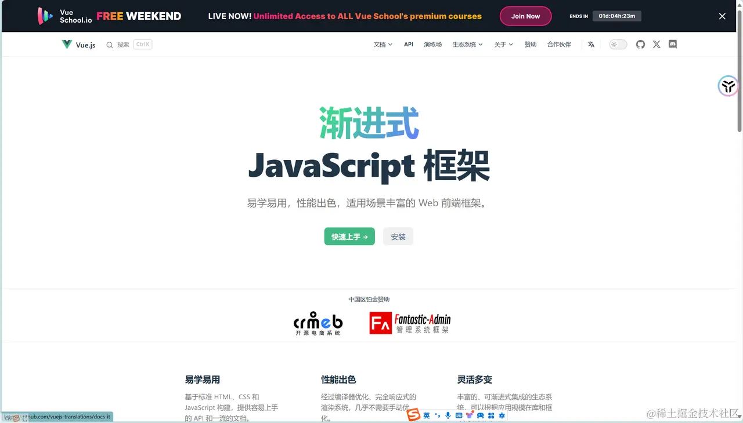Toggle dark mode with the theme switch

tap(618, 44)
